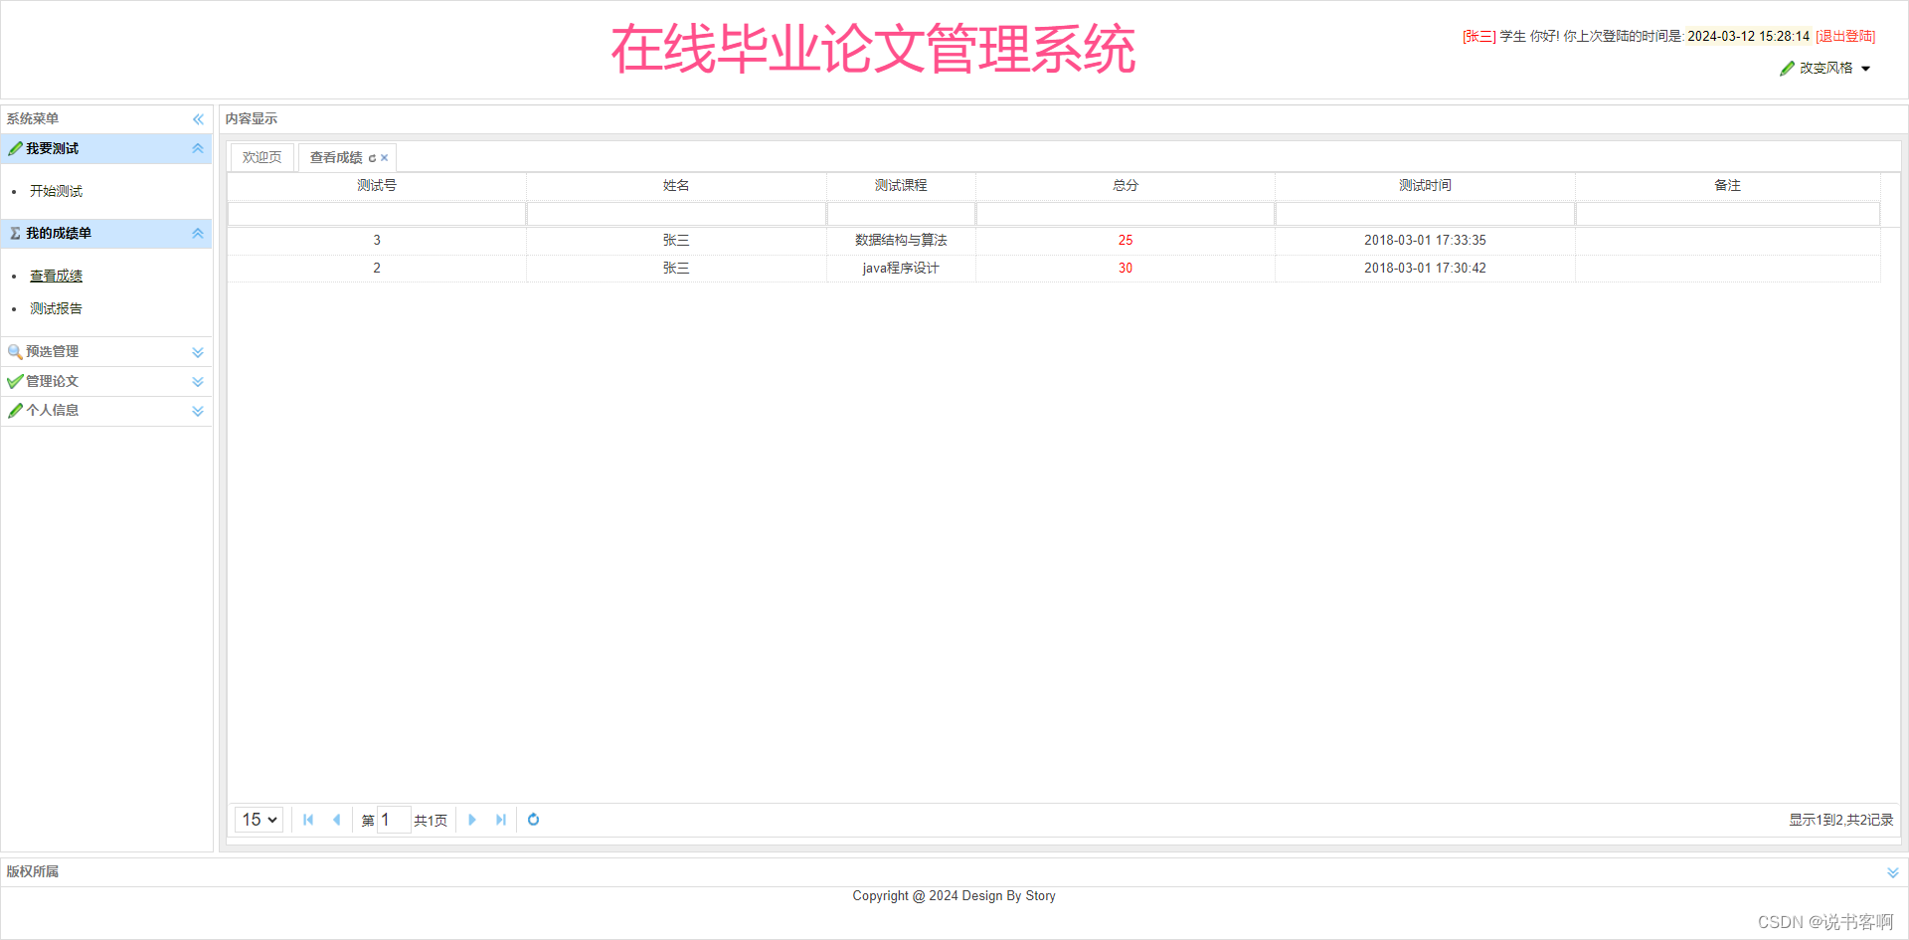Click the filter box under 备注
1909x940 pixels.
click(1728, 214)
